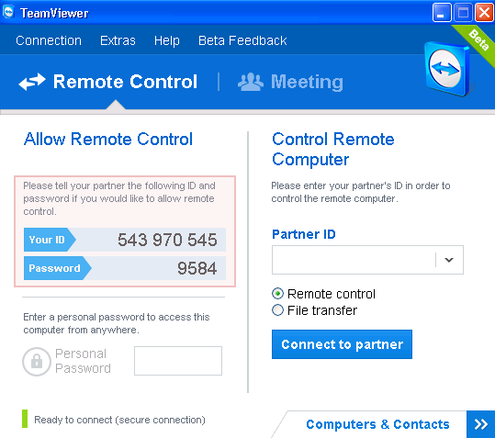The height and width of the screenshot is (438, 495).
Task: Open the Computers & Contacts panel
Action: pyautogui.click(x=377, y=424)
